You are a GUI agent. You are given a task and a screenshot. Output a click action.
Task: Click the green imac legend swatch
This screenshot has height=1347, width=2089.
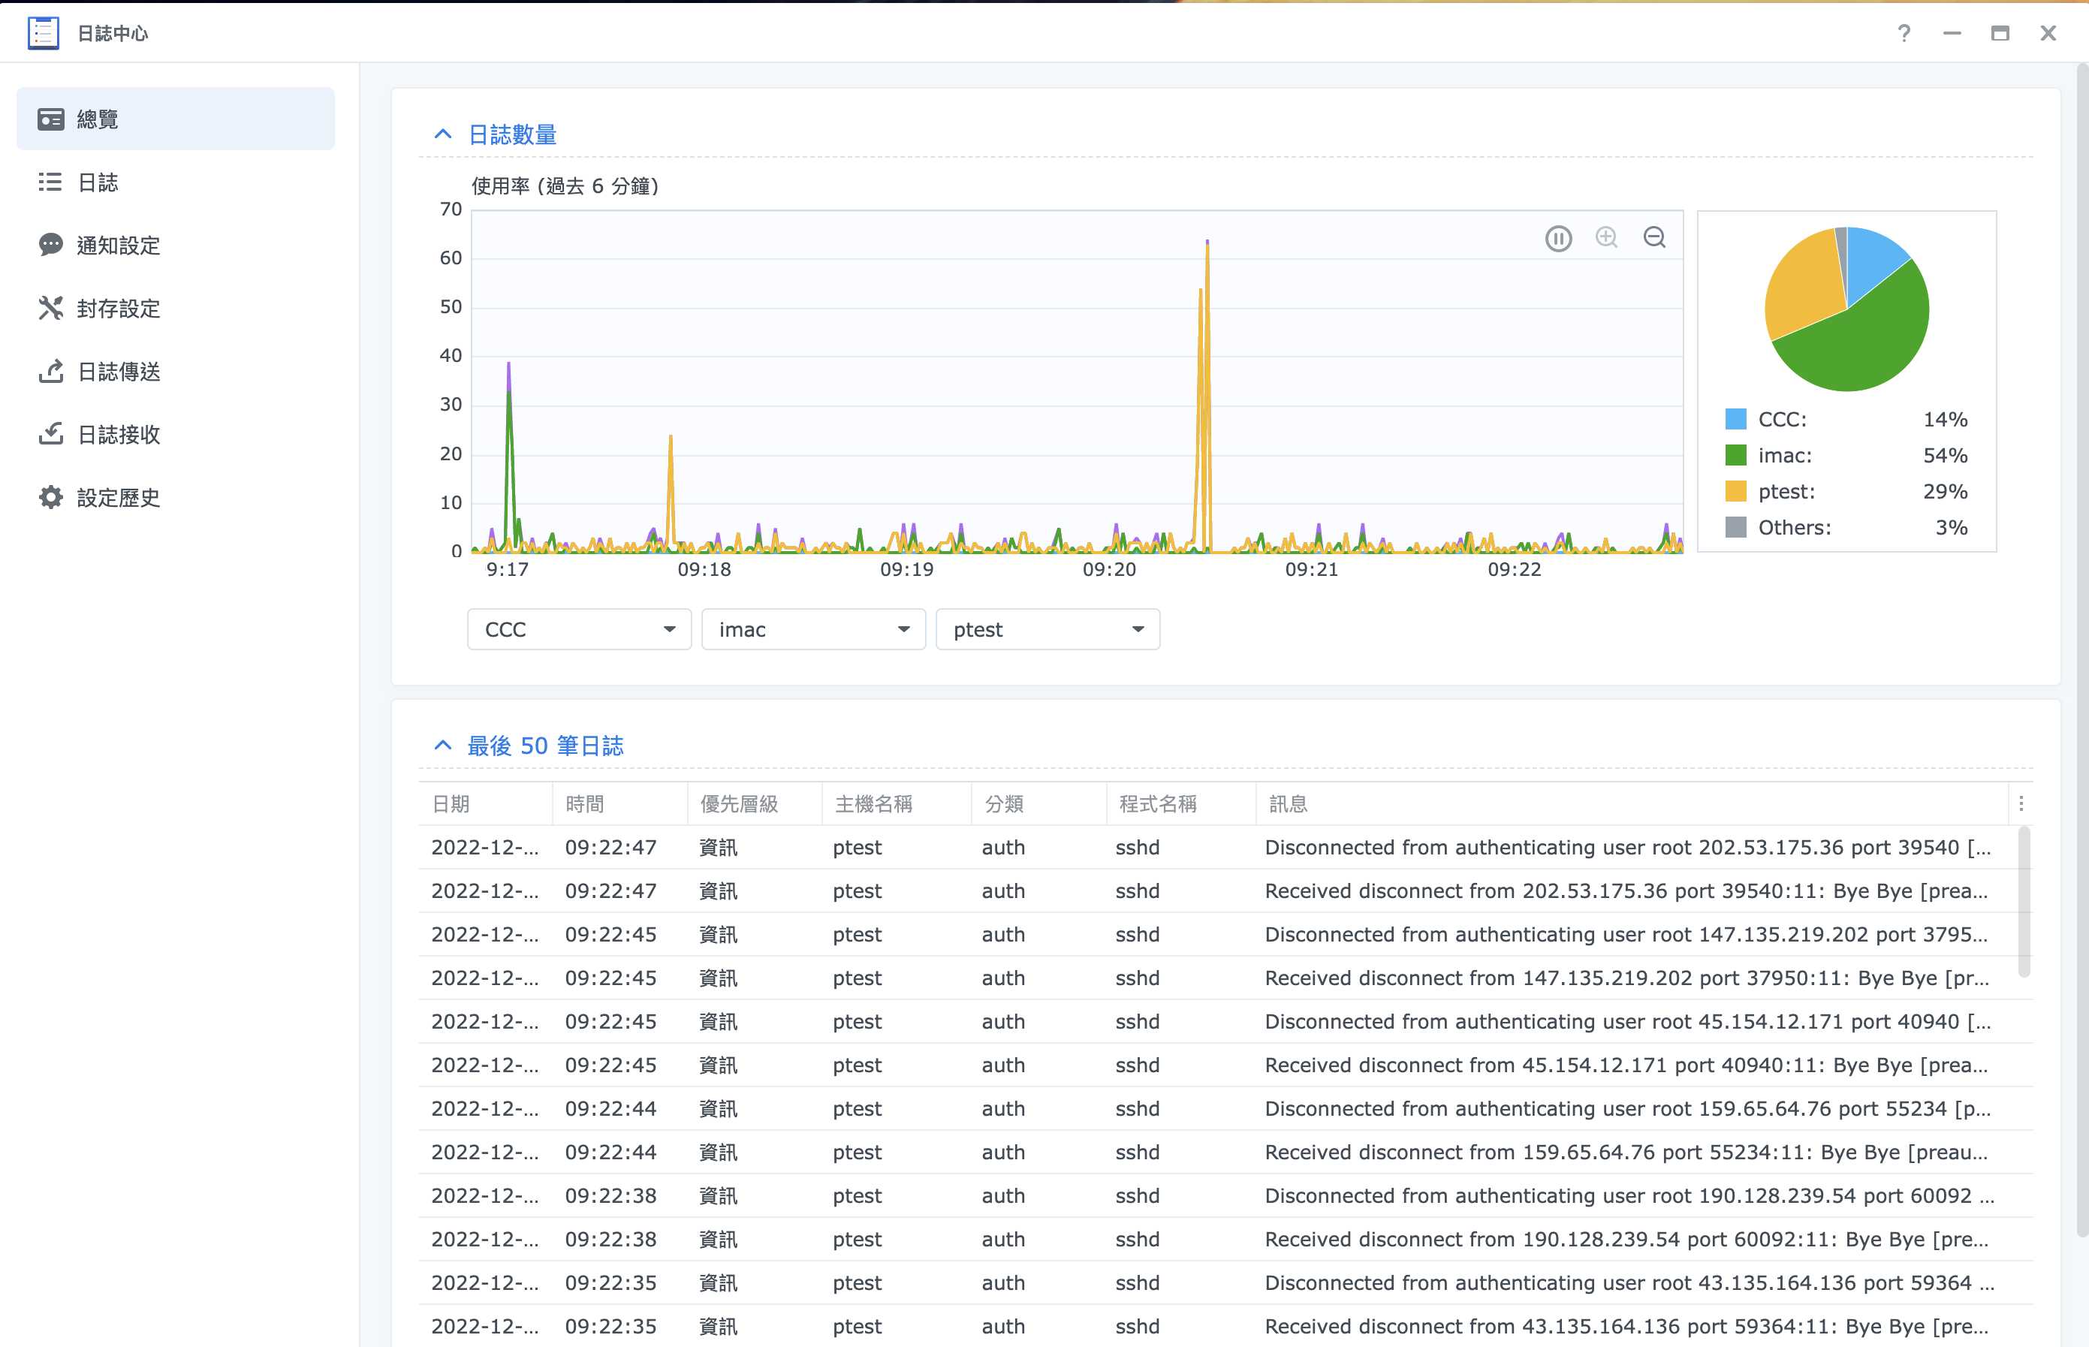coord(1735,455)
